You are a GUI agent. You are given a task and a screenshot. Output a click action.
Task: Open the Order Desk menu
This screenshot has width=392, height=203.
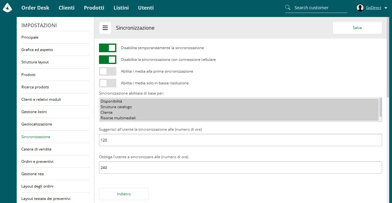click(x=35, y=8)
